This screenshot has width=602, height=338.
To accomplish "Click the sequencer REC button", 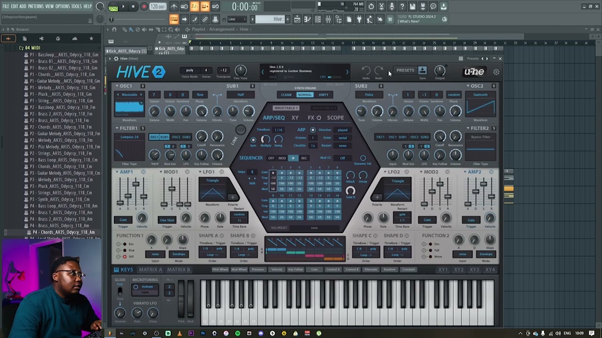I will coord(304,158).
